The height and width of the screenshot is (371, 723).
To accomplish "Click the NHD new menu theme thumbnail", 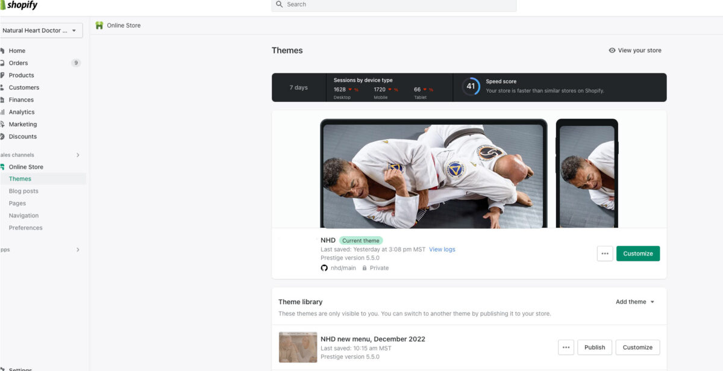I will tap(298, 348).
